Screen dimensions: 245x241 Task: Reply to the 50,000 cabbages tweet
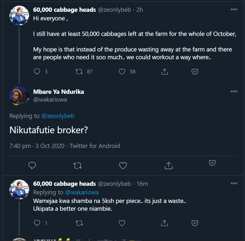tap(37, 72)
